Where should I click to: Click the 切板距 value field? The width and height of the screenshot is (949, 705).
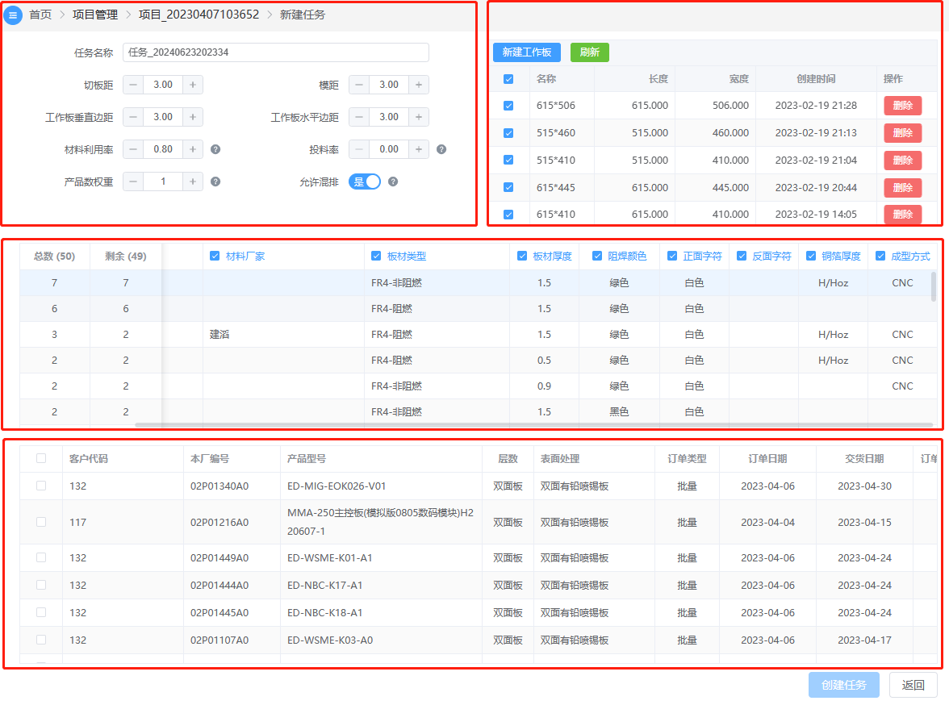[163, 85]
